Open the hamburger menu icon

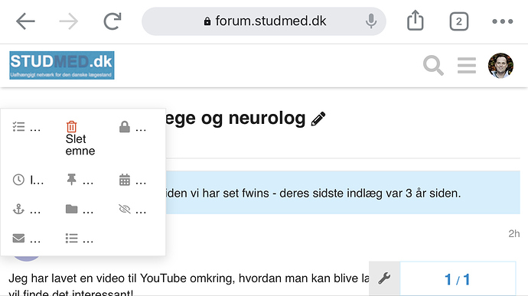(x=467, y=65)
